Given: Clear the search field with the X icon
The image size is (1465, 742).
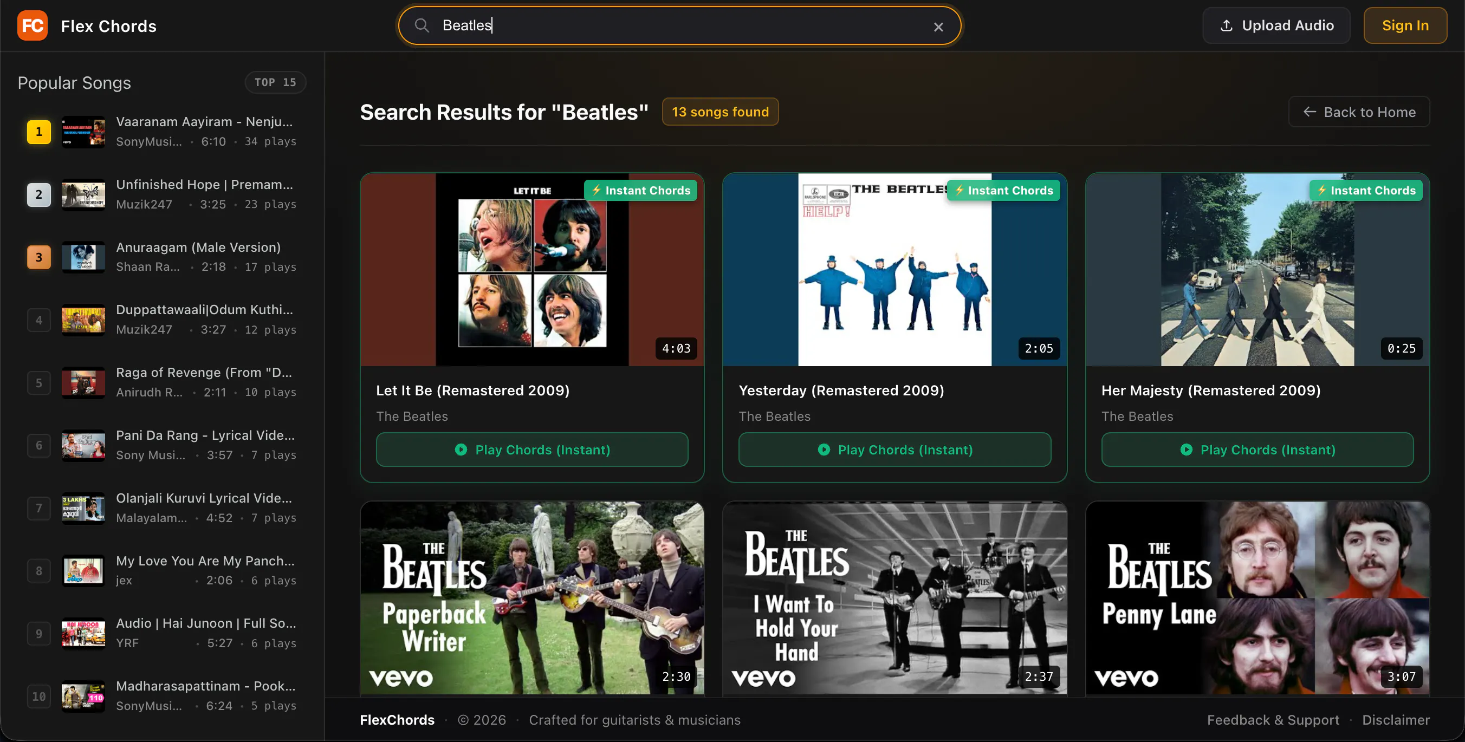Looking at the screenshot, I should tap(938, 27).
